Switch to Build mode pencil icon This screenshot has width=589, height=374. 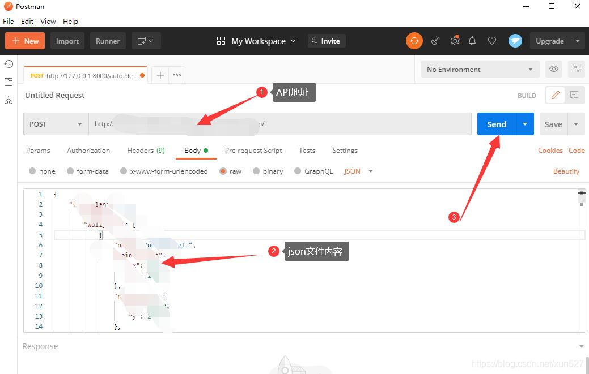point(556,95)
